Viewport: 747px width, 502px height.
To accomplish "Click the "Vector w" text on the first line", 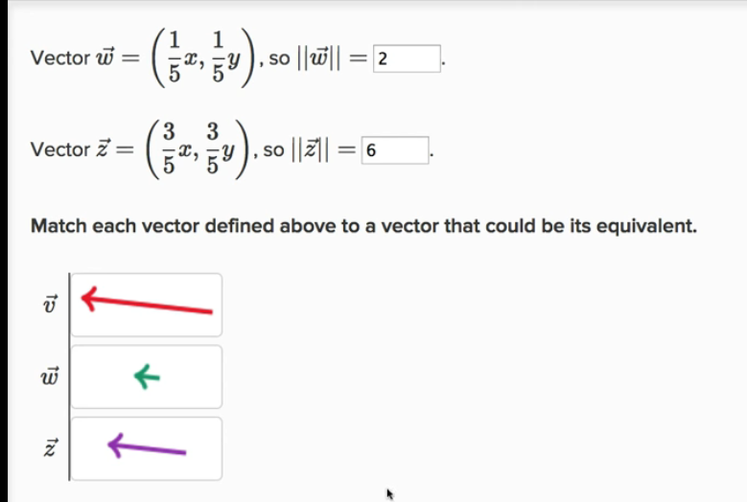I will pos(72,58).
